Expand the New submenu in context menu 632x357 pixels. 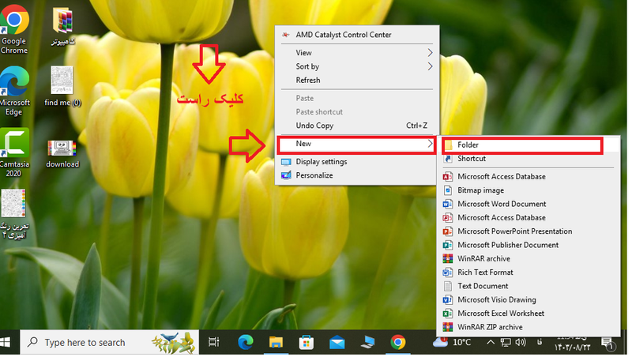click(355, 144)
